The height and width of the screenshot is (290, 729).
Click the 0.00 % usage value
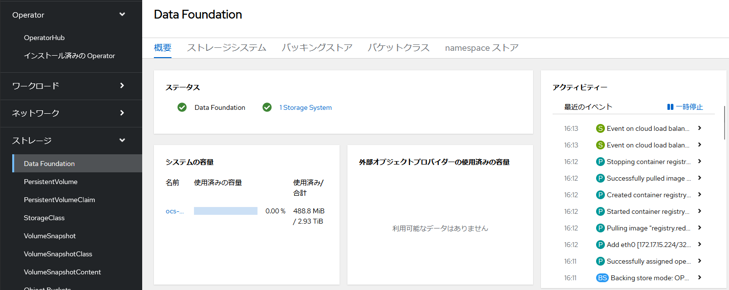click(276, 211)
